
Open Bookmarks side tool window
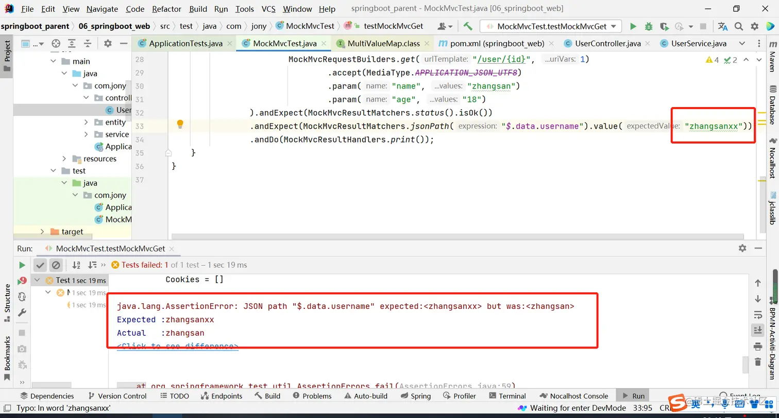tap(7, 359)
